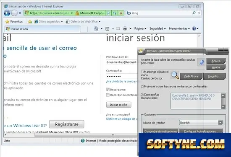The height and width of the screenshot is (157, 231).
Task: Click the Iniciar sesión button
Action: click(x=118, y=105)
